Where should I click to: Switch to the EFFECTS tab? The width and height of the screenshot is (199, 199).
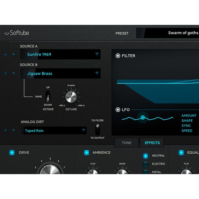[152, 143]
